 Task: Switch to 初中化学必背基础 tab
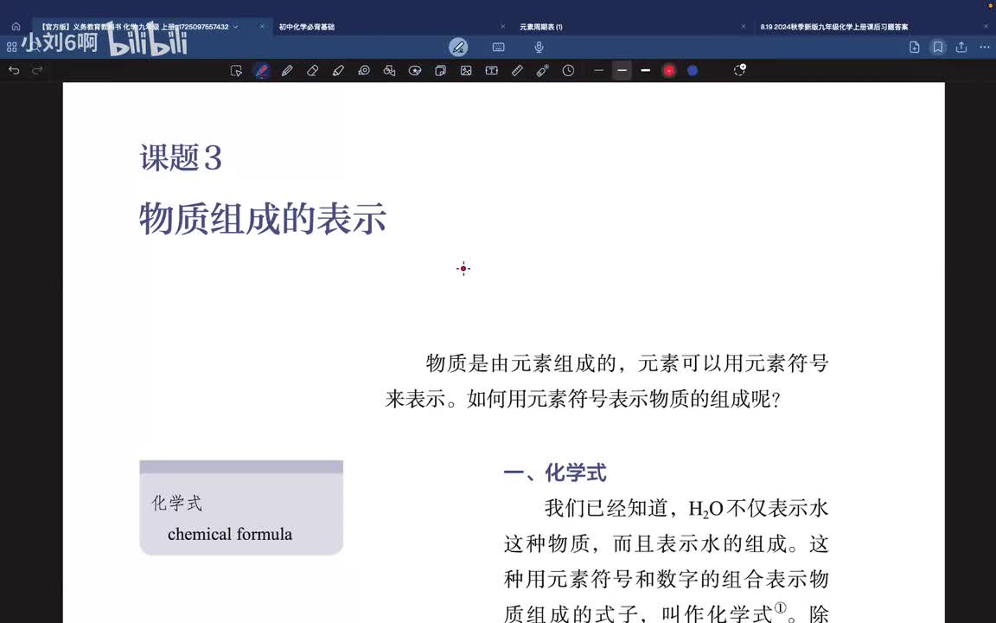tap(307, 27)
